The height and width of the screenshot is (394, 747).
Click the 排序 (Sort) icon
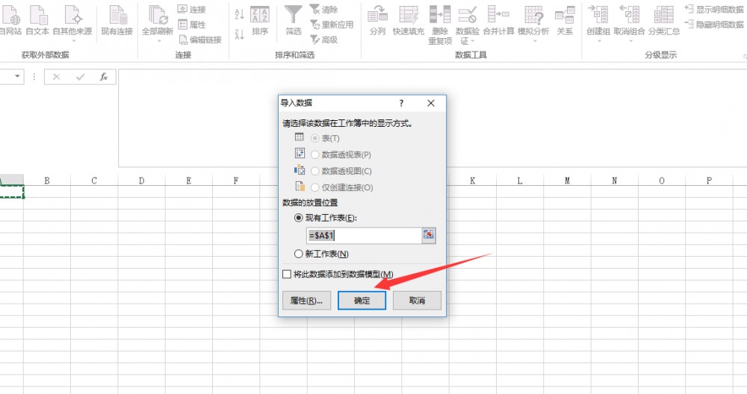pyautogui.click(x=260, y=15)
